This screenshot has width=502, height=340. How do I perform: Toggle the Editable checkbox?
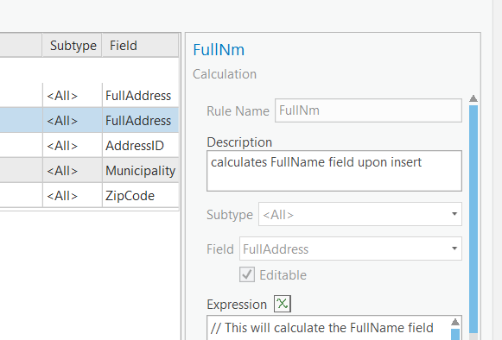247,274
